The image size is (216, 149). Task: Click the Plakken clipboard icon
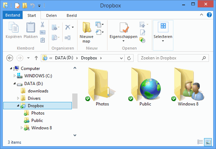click(31, 27)
